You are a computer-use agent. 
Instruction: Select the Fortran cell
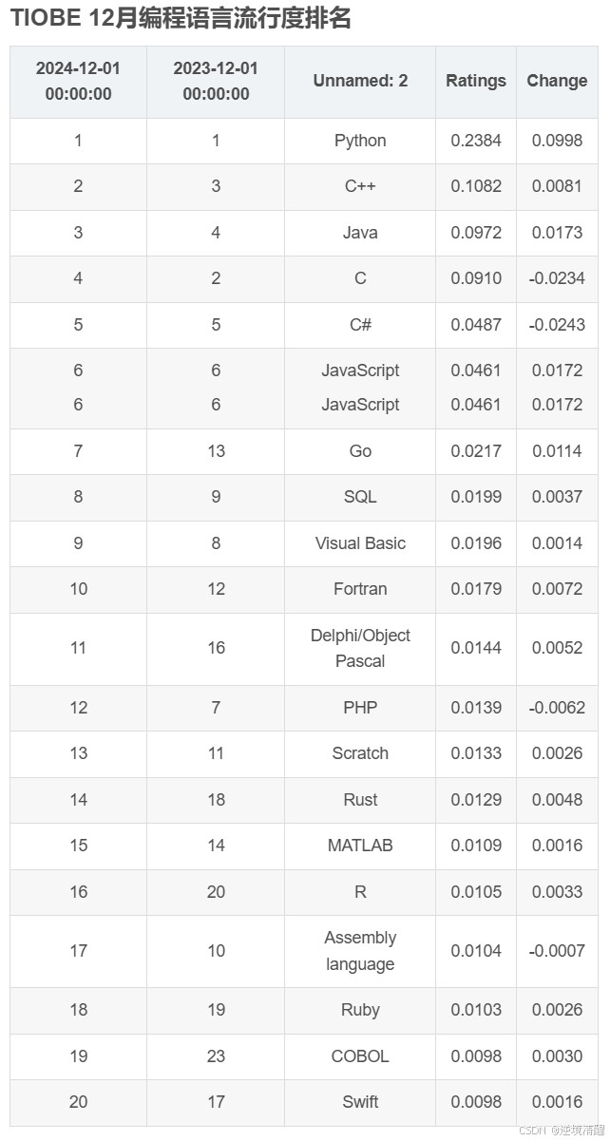[x=360, y=589]
